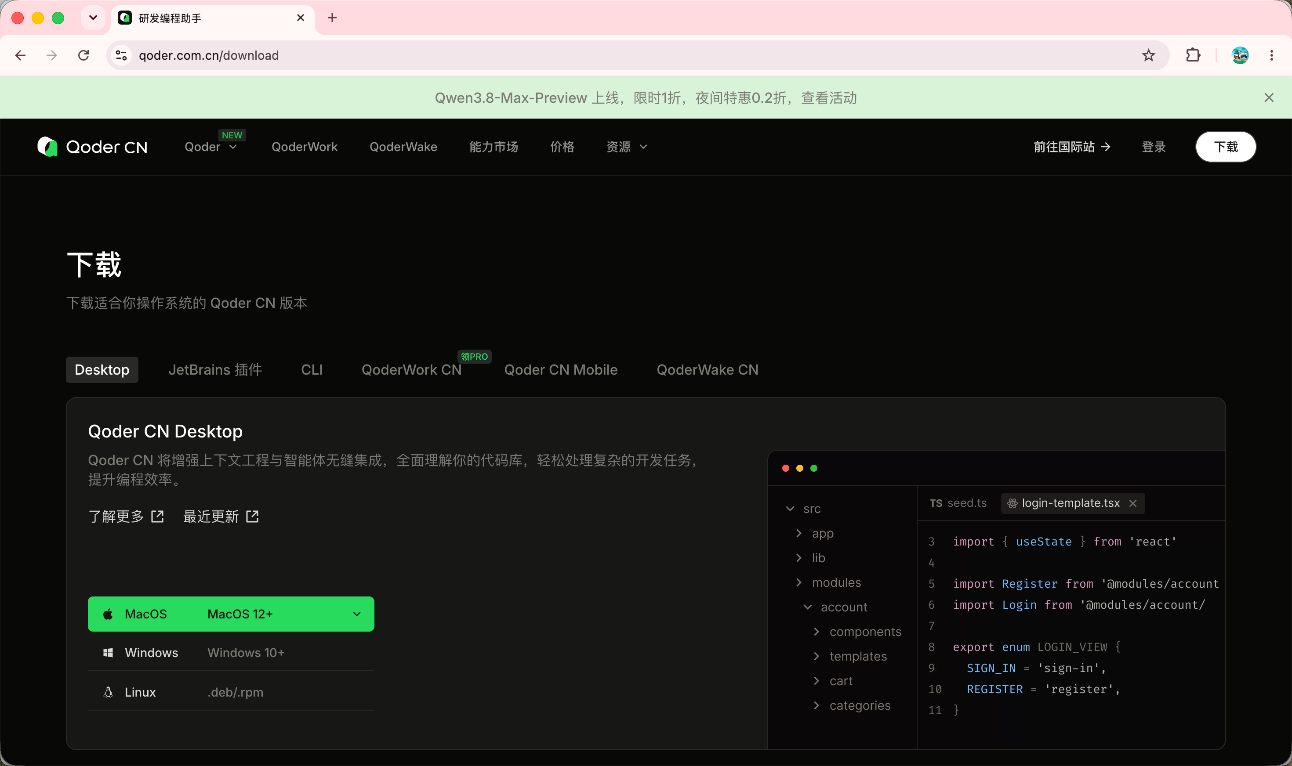1292x766 pixels.
Task: Switch to the CLI tab
Action: (312, 370)
